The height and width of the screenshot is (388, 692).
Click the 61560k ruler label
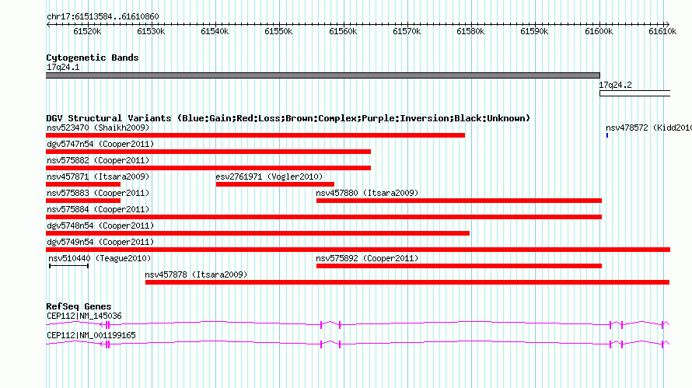pyautogui.click(x=343, y=31)
